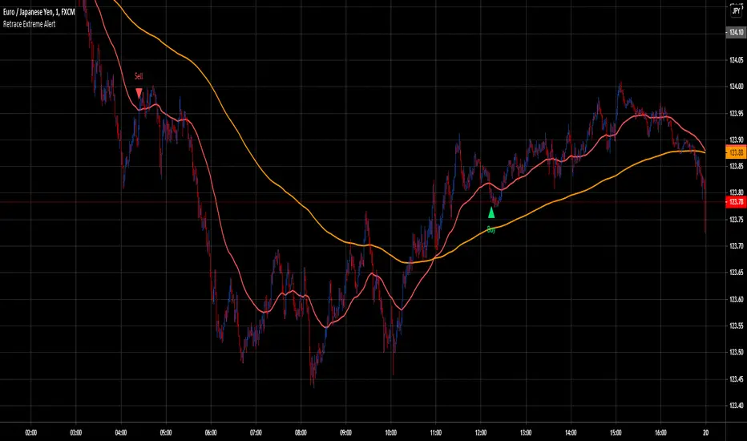
Task: Click the 123.45 price axis label
Action: 736,379
